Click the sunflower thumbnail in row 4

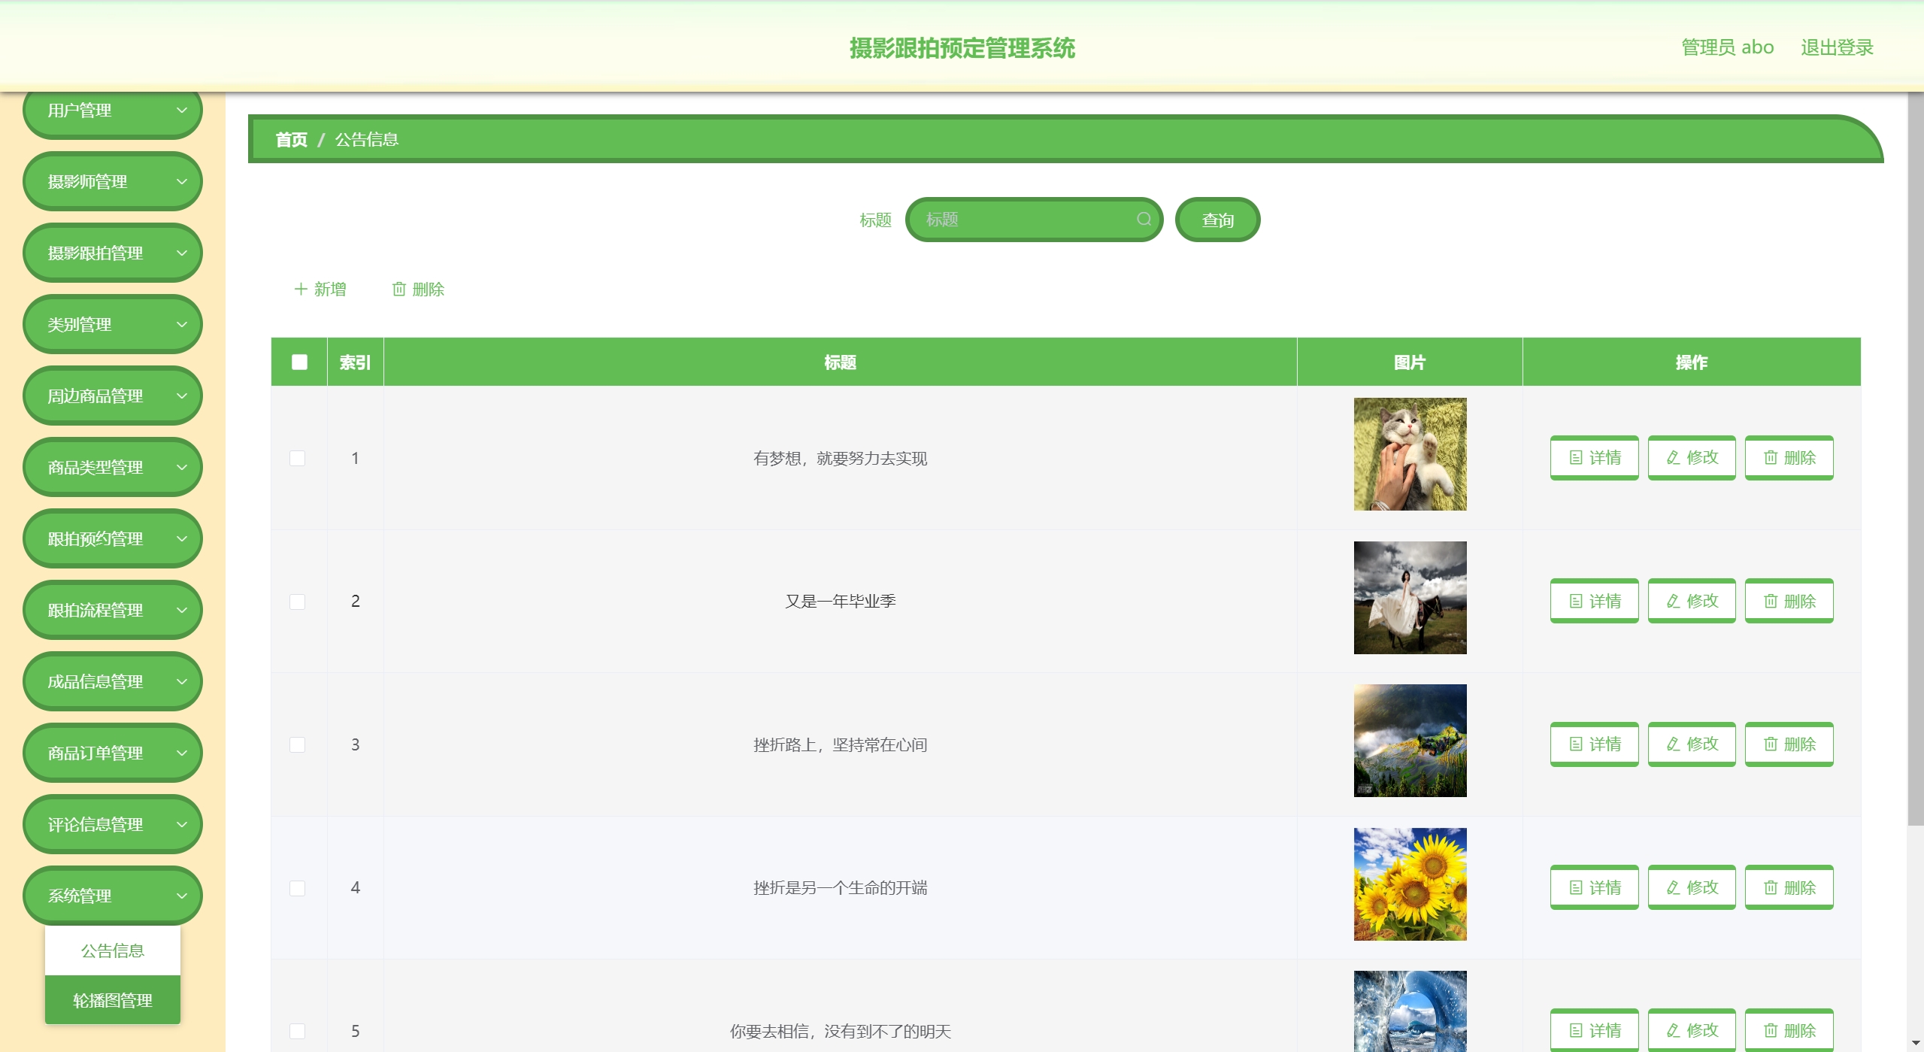click(x=1410, y=884)
